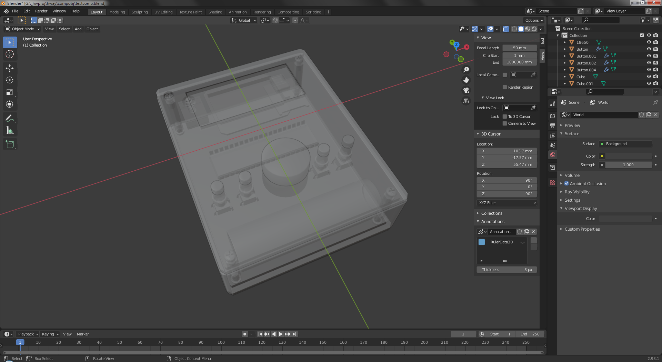Pick the Add Cube tool

tap(10, 144)
